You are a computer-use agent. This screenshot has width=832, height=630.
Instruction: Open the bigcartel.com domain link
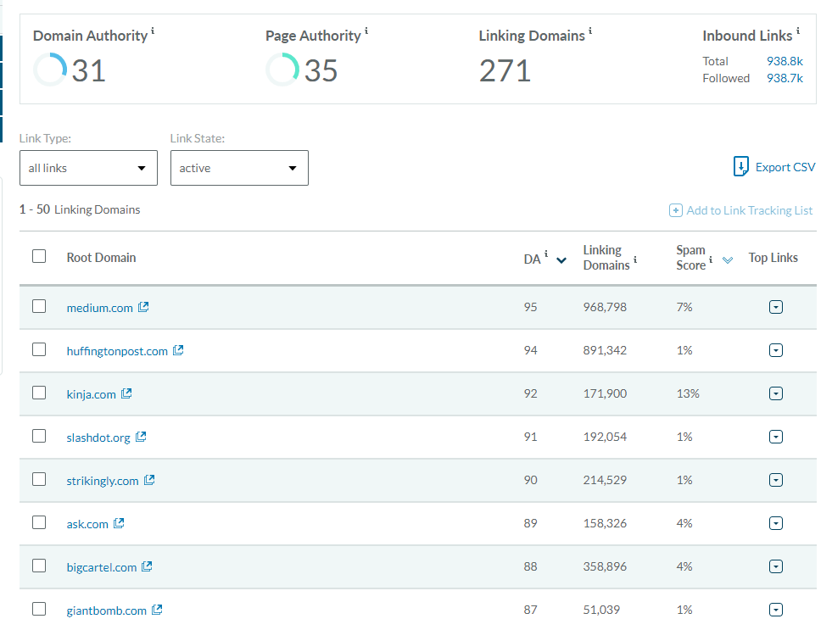tap(102, 567)
